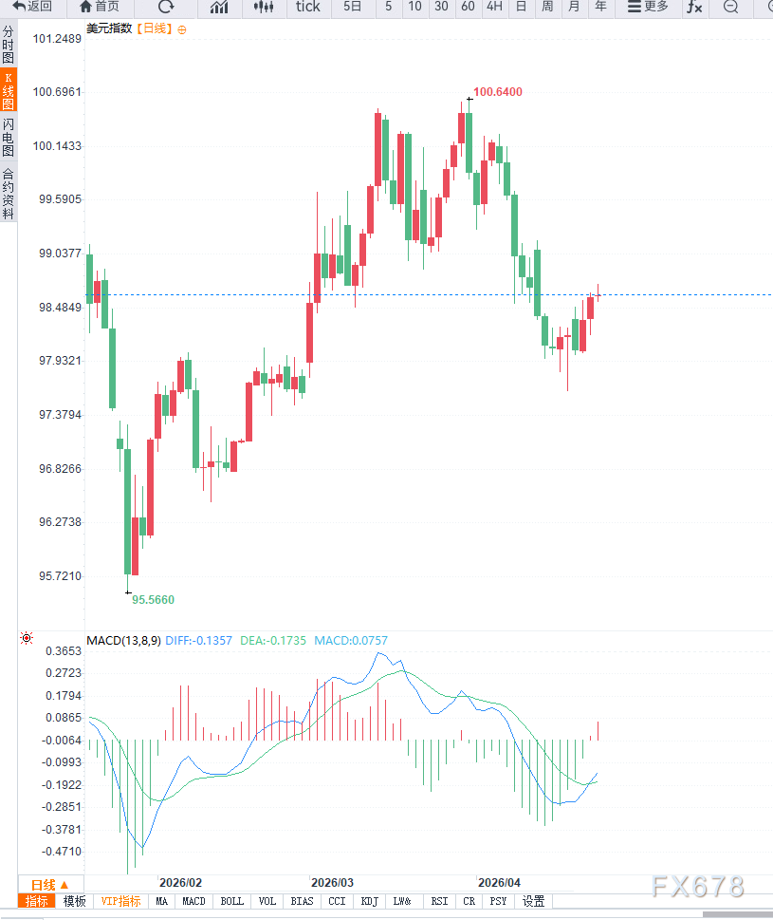Open the fx formula indicator icon
This screenshot has width=773, height=920.
click(695, 7)
